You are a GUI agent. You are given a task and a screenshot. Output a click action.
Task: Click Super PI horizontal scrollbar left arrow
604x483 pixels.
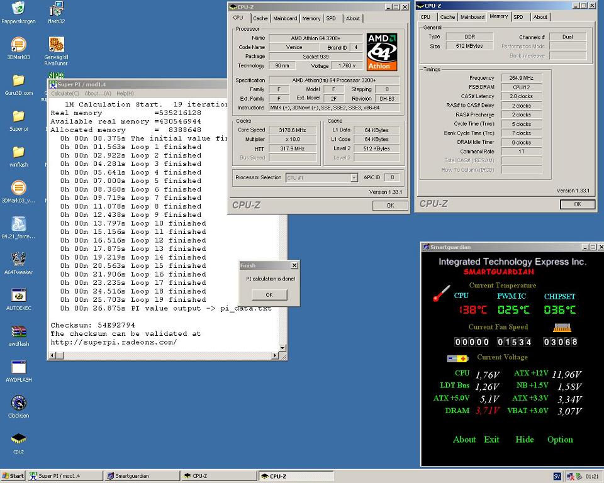(52, 355)
